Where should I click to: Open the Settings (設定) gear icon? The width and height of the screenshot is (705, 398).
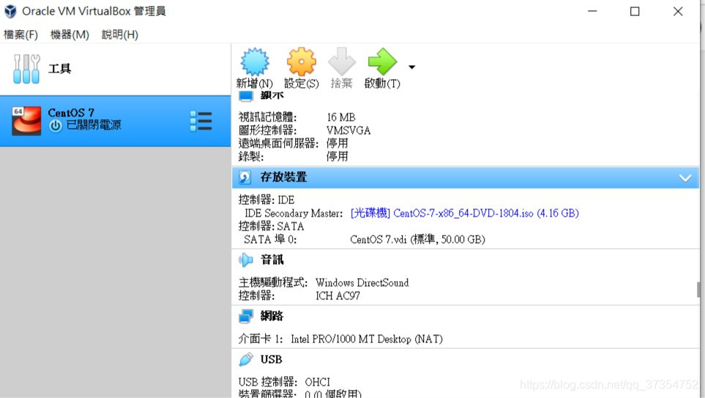tap(301, 61)
